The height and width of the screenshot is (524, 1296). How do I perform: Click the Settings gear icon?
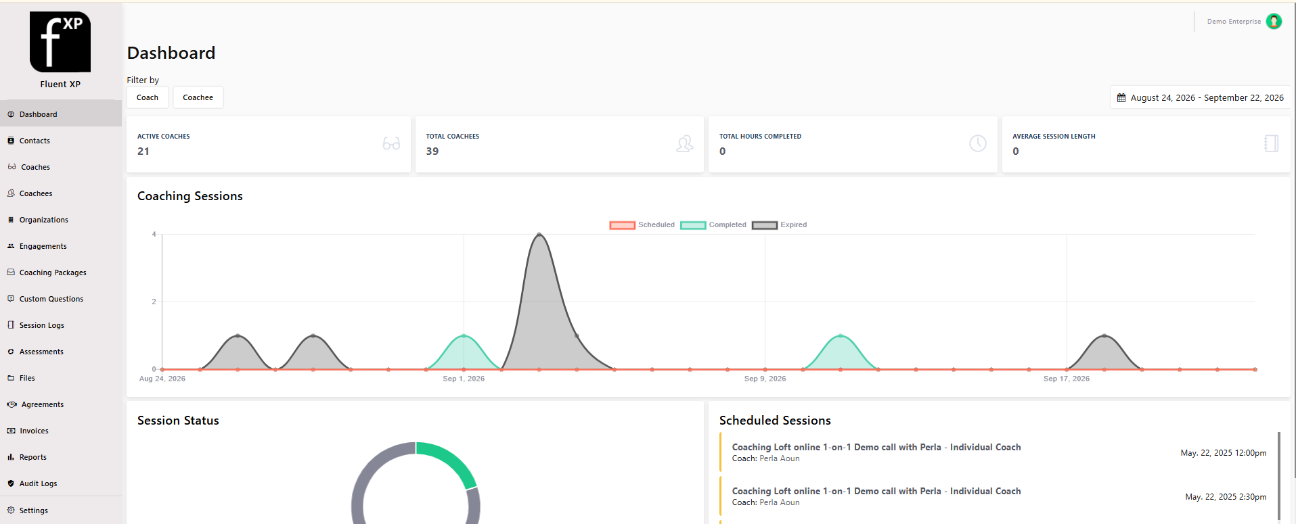click(11, 510)
